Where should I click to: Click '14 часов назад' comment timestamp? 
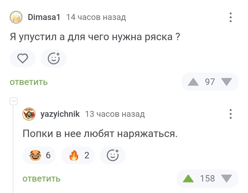[96, 18]
